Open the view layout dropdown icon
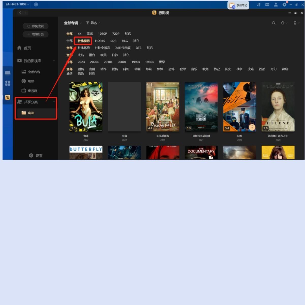305x305 pixels. pyautogui.click(x=296, y=23)
